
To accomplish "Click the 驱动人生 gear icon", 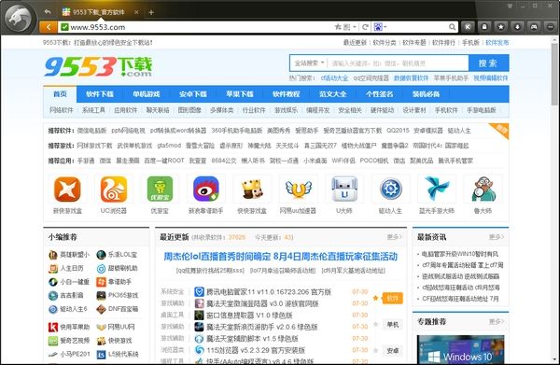I will (390, 189).
